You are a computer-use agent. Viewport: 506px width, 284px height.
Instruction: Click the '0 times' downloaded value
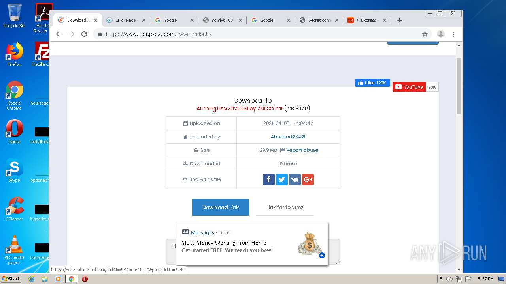point(288,164)
